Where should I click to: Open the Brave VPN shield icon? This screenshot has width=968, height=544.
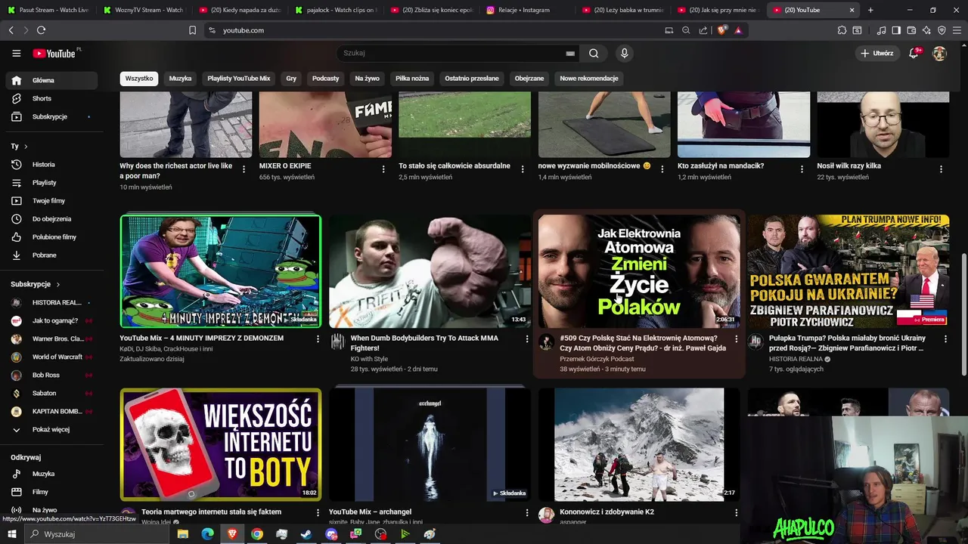(x=942, y=30)
